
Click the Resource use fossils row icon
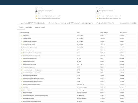pyautogui.click(x=22, y=99)
